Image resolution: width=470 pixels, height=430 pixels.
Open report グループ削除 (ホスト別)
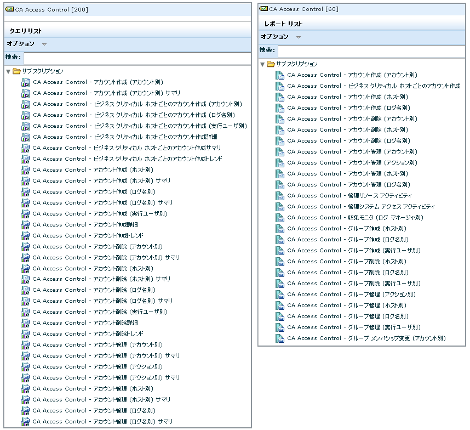point(347,262)
